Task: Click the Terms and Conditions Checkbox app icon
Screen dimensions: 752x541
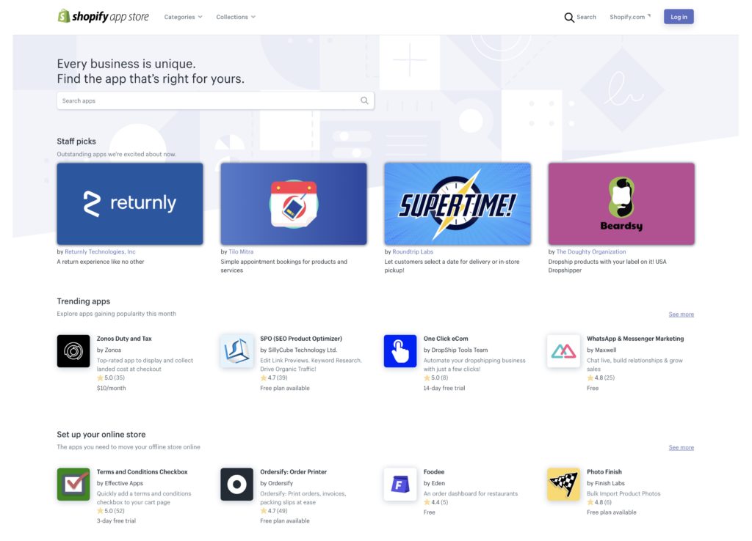Action: click(73, 485)
